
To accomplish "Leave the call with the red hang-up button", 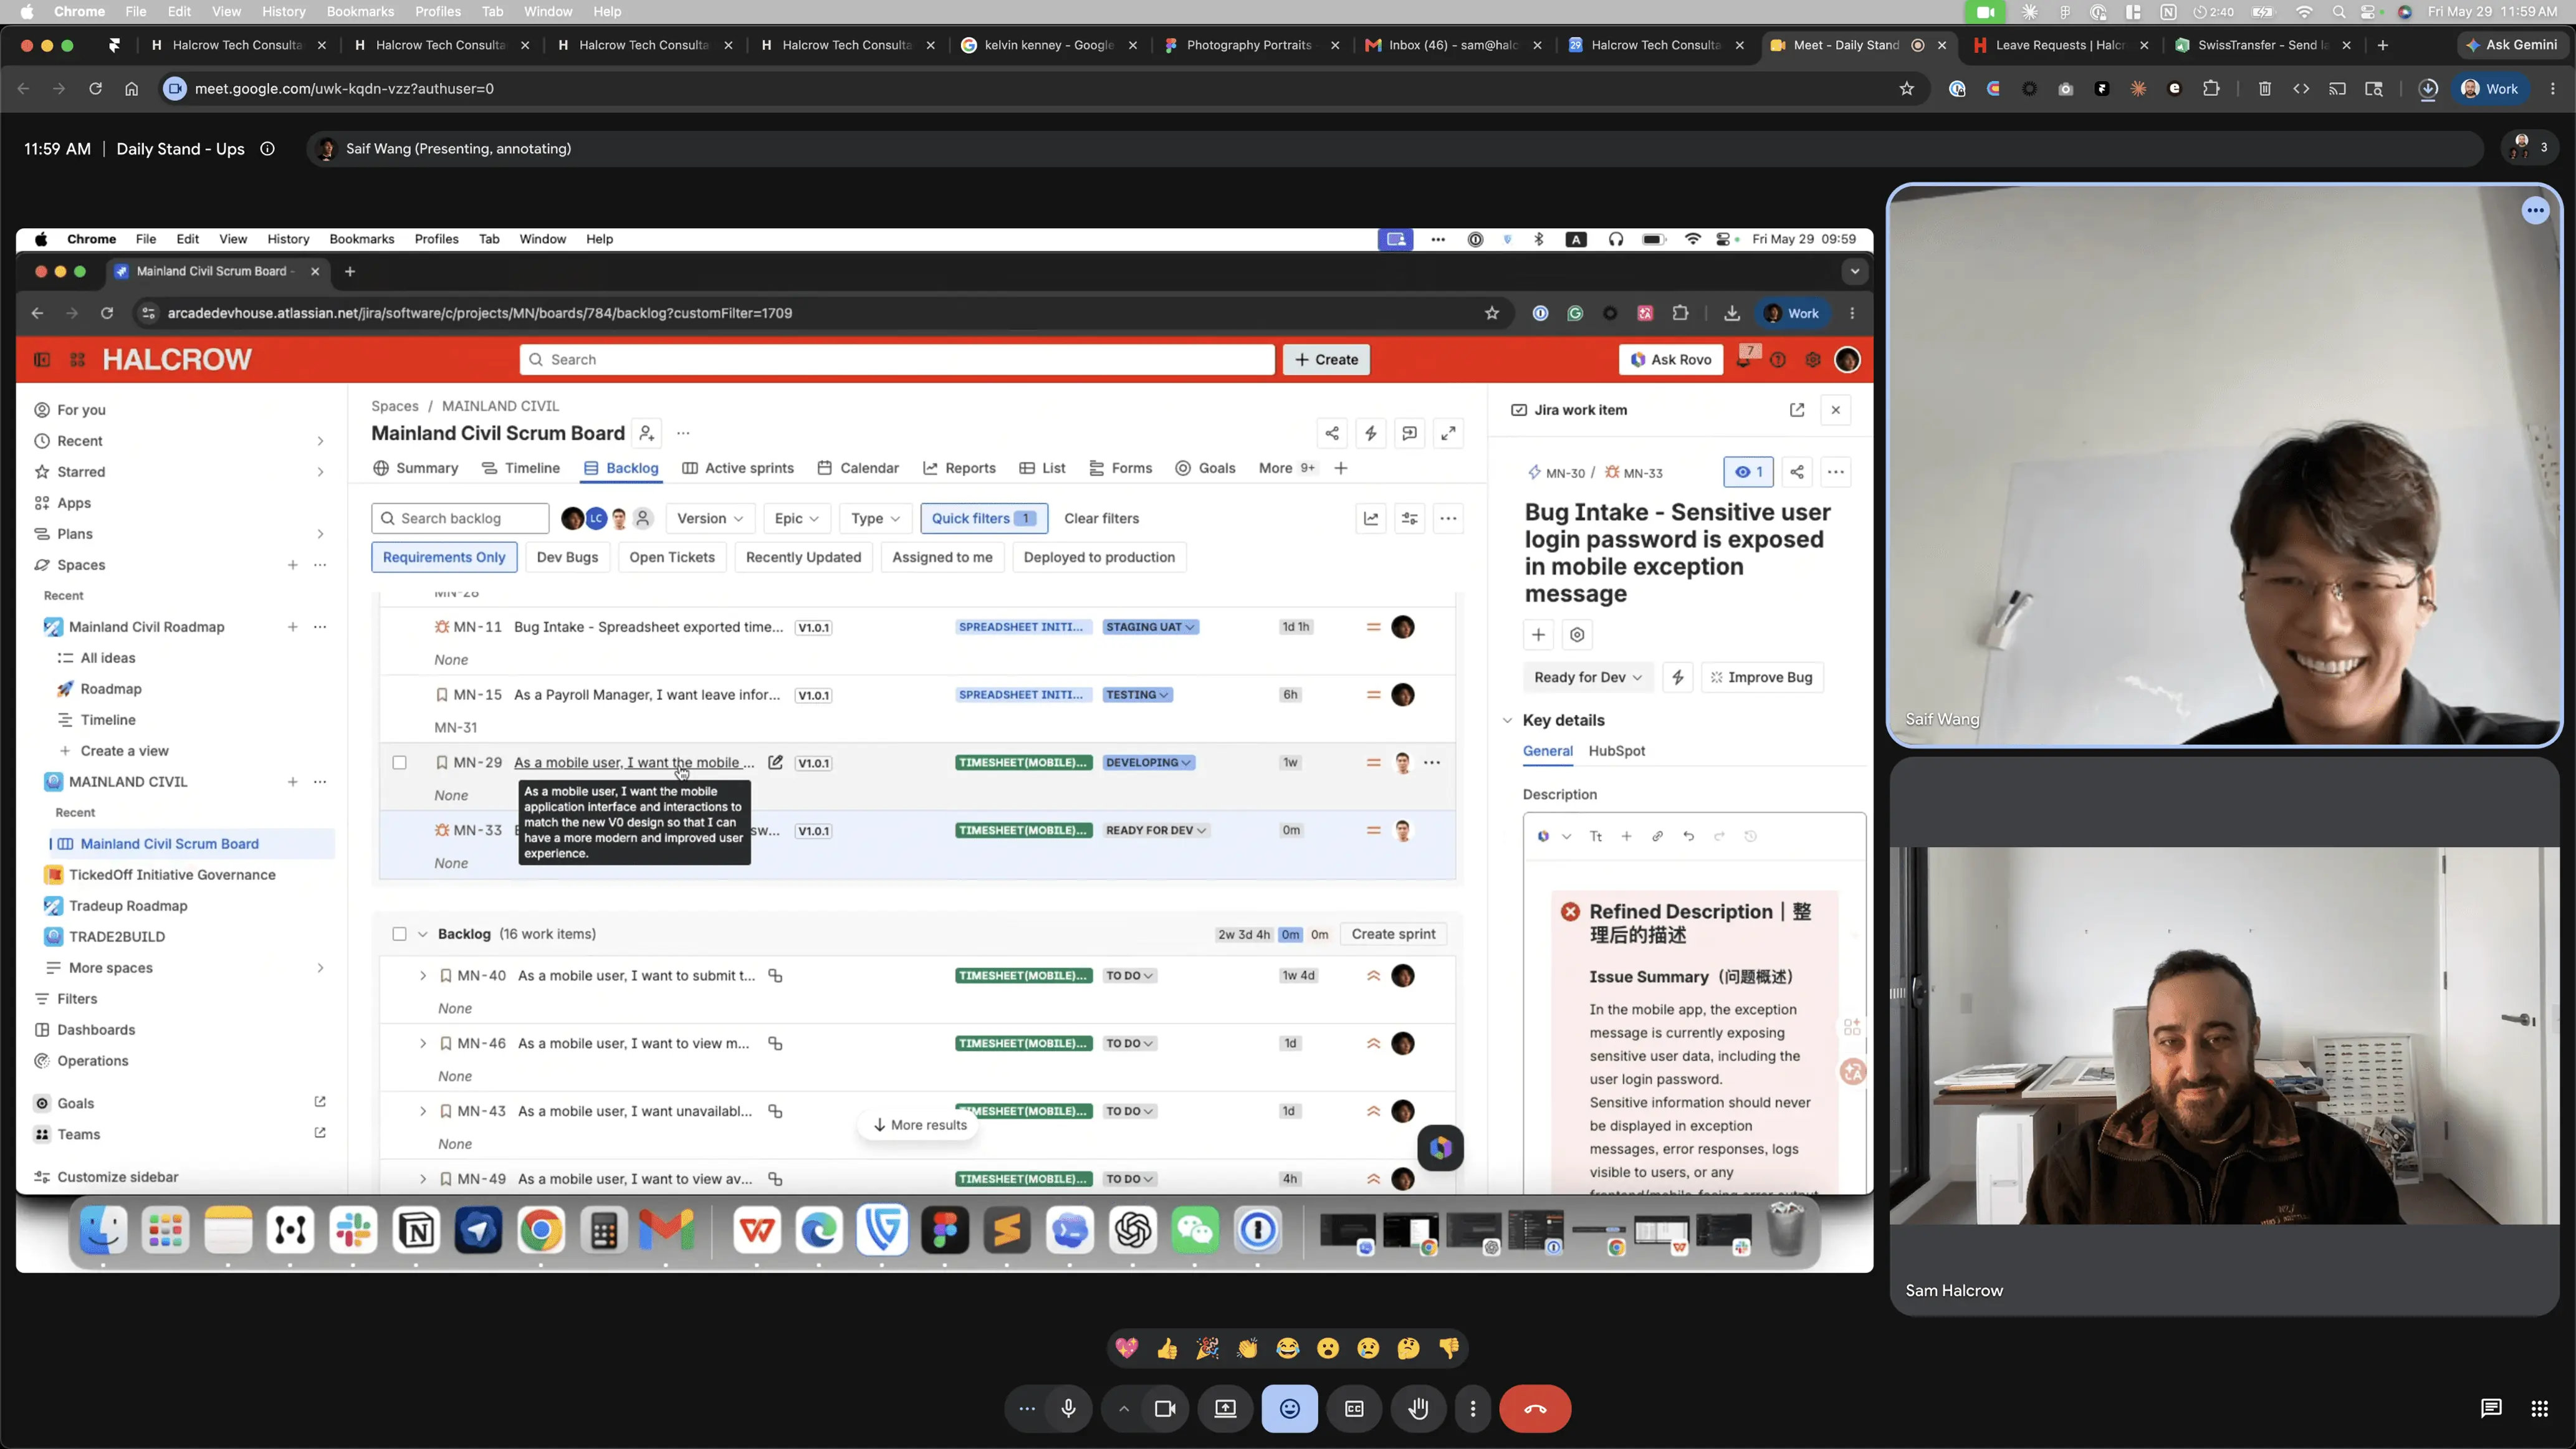I will (1535, 1409).
